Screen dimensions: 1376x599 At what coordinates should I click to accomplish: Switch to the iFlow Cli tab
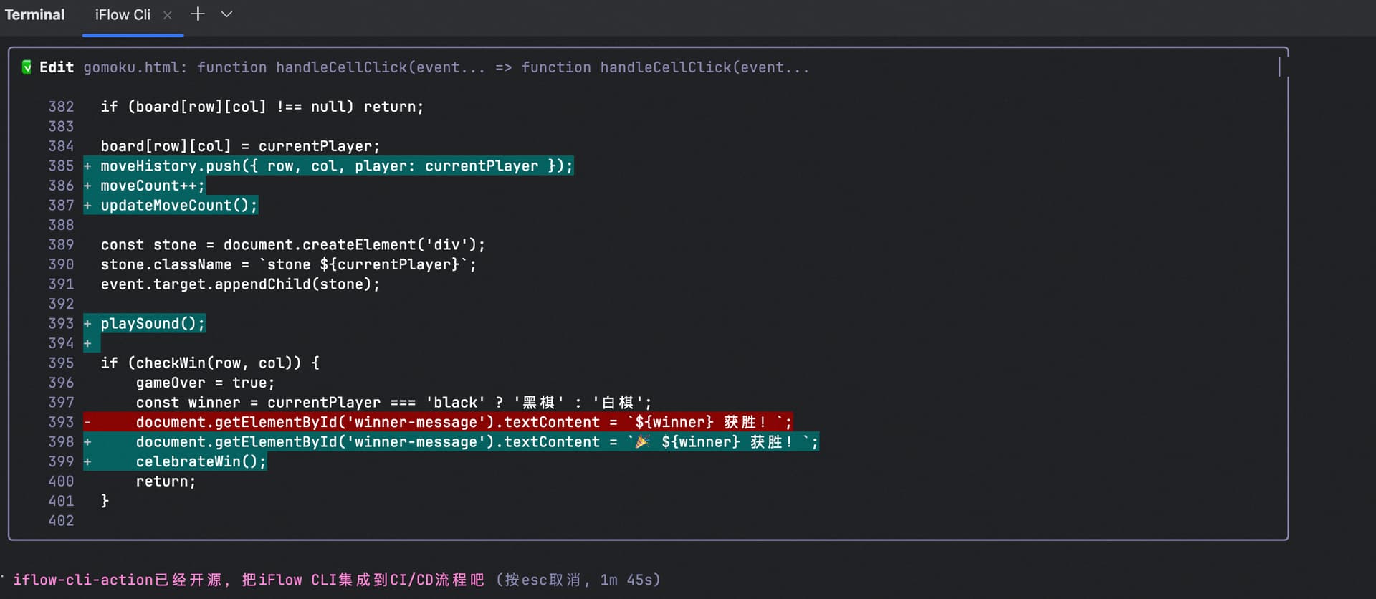(123, 15)
